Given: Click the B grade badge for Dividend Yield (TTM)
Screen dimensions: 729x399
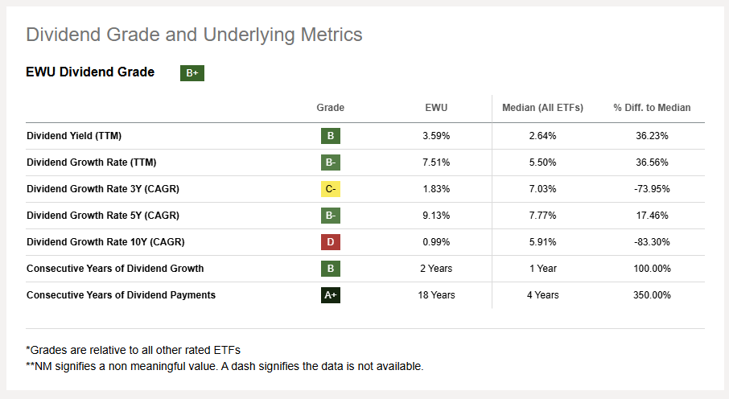Looking at the screenshot, I should coord(330,136).
